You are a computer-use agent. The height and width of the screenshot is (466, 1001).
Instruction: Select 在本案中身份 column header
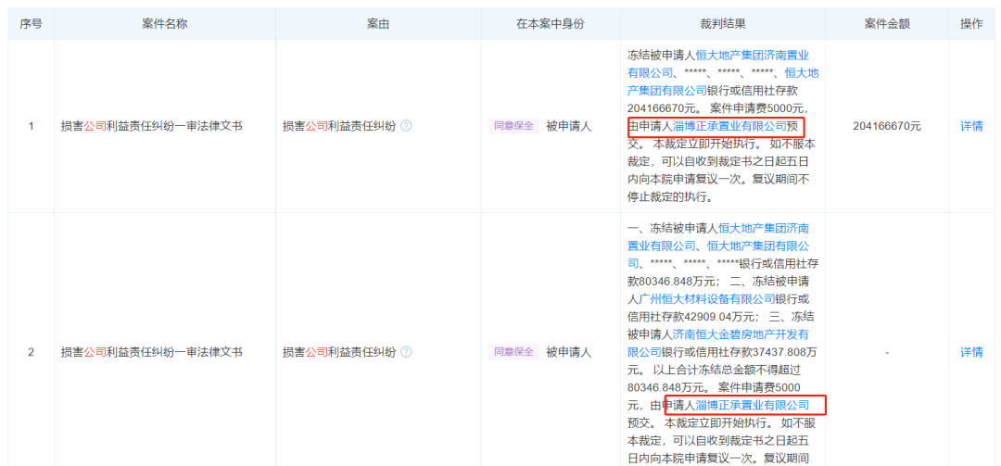[551, 23]
